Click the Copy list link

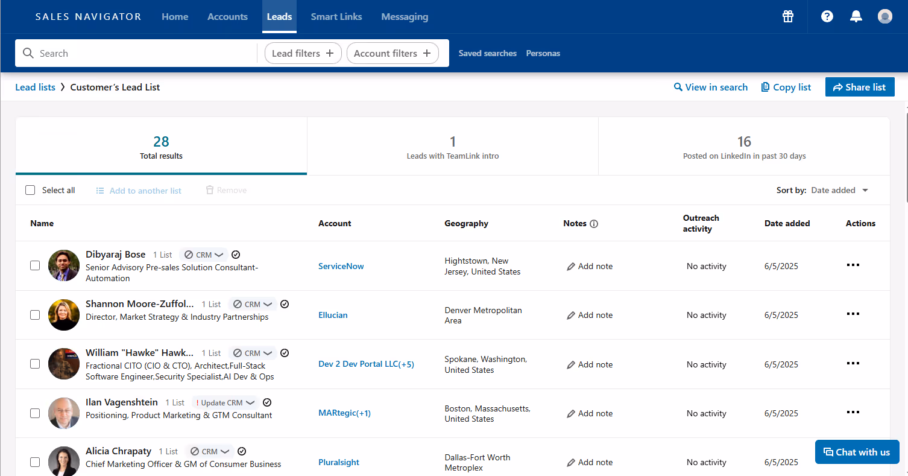pyautogui.click(x=786, y=87)
